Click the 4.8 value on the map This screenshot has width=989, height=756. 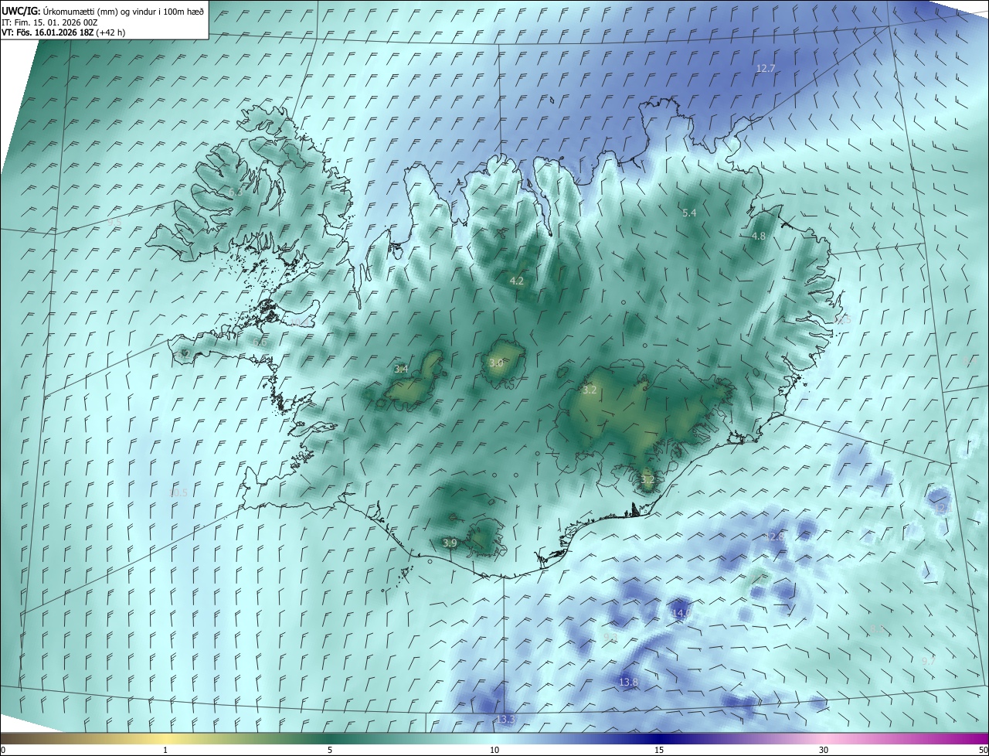[x=759, y=237]
